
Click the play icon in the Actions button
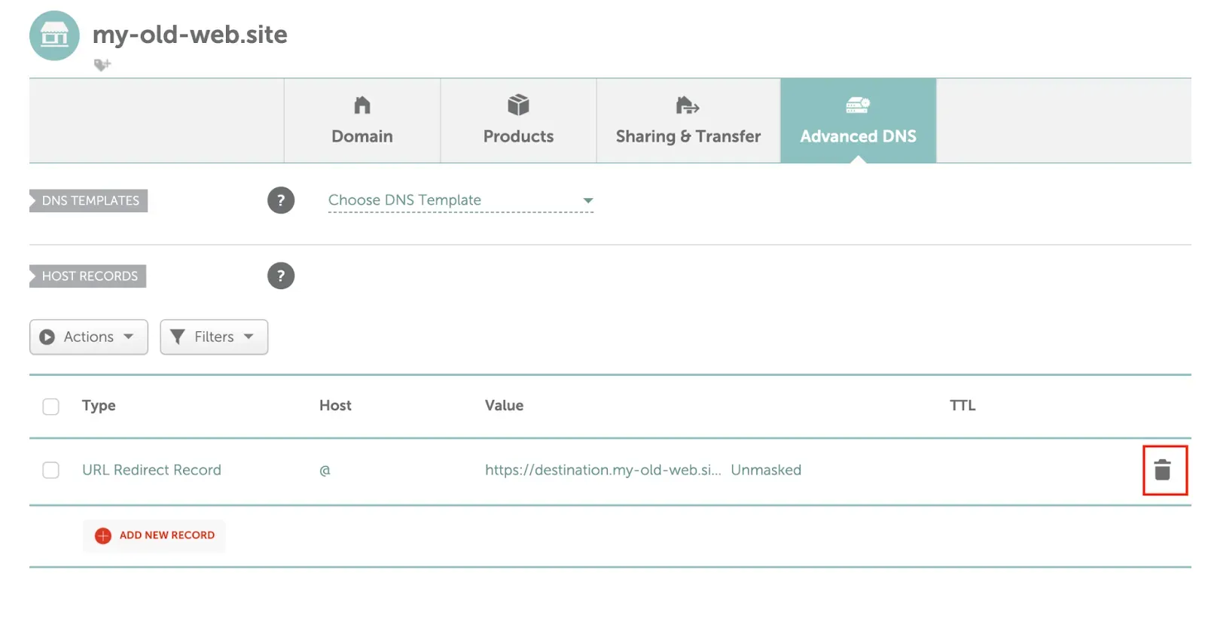pos(47,337)
